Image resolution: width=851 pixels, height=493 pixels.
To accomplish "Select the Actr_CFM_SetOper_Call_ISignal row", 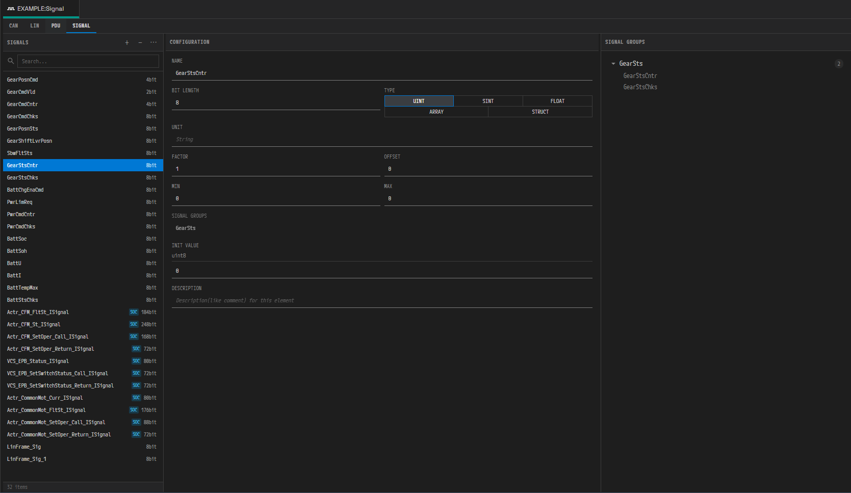I will (83, 336).
